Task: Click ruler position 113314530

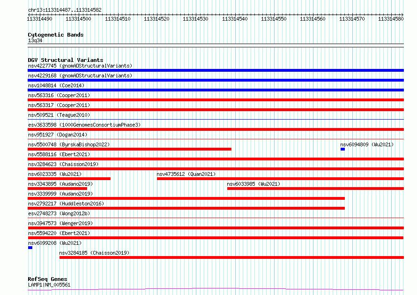Action: pos(195,19)
